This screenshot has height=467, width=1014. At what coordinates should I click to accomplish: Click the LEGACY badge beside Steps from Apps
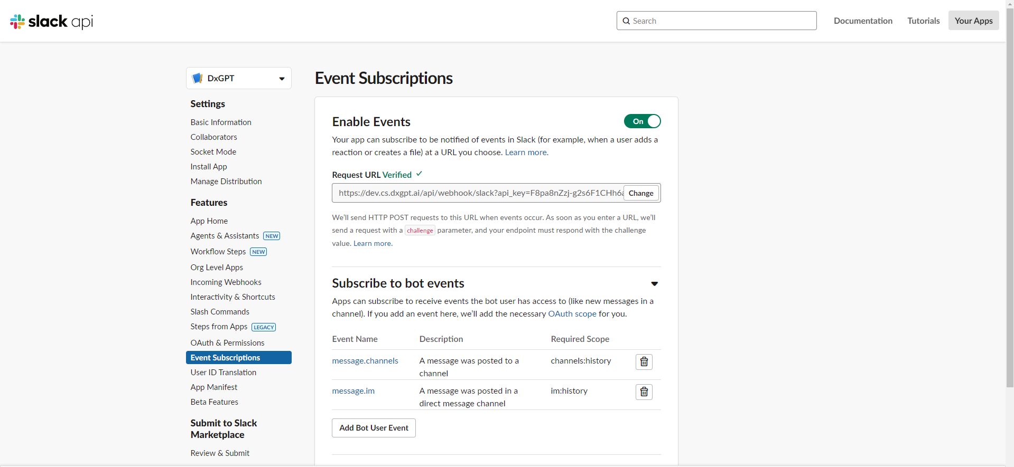click(x=264, y=327)
